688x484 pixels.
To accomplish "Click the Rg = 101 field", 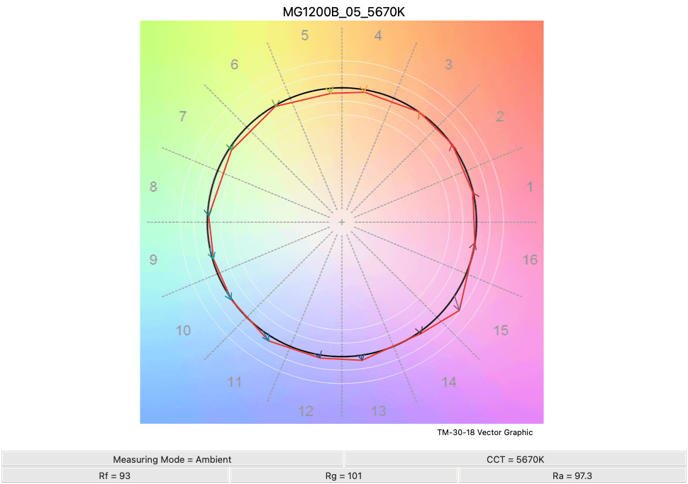I will tap(343, 475).
